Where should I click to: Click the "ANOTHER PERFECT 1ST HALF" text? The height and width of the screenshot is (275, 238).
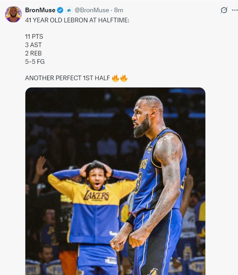coord(67,78)
